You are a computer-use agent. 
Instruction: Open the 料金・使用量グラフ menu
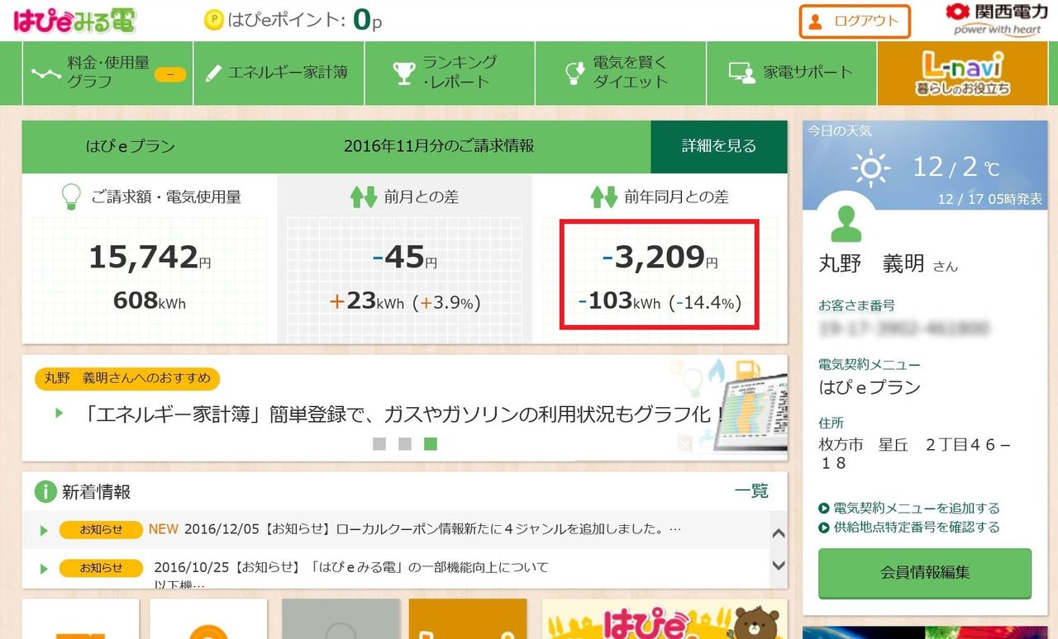click(x=107, y=73)
